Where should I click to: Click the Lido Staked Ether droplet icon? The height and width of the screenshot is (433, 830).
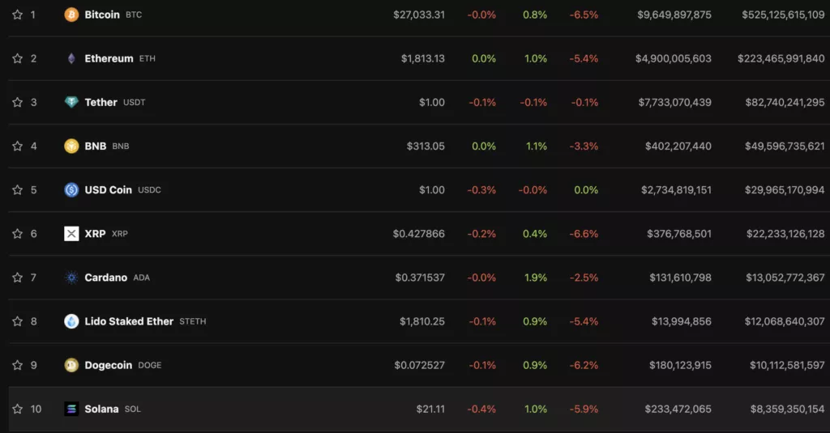pos(71,321)
